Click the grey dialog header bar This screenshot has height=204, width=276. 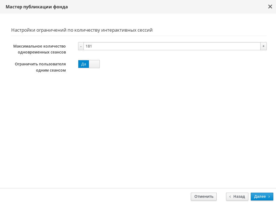pyautogui.click(x=163, y=7)
